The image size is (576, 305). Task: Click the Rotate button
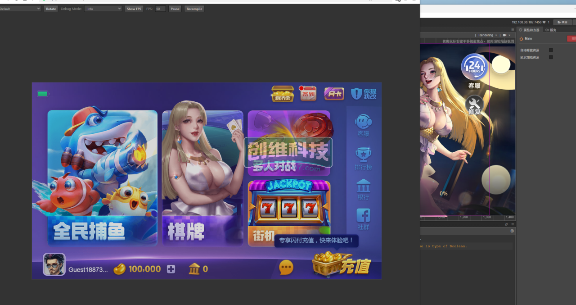51,9
